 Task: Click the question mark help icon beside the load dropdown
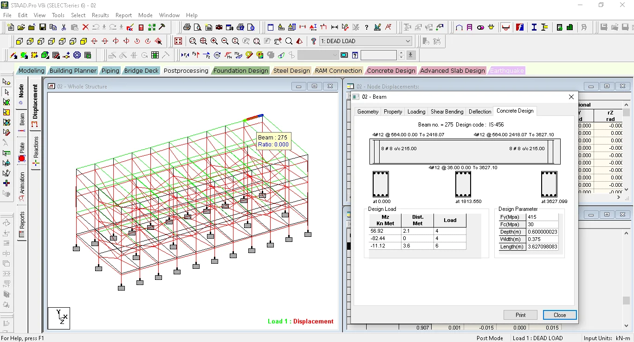(x=314, y=41)
